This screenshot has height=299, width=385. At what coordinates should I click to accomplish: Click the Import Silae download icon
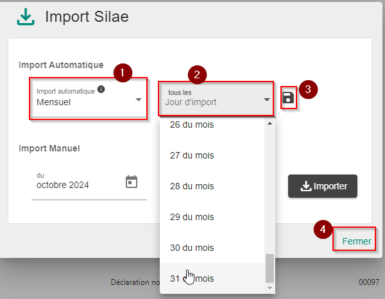pos(26,17)
